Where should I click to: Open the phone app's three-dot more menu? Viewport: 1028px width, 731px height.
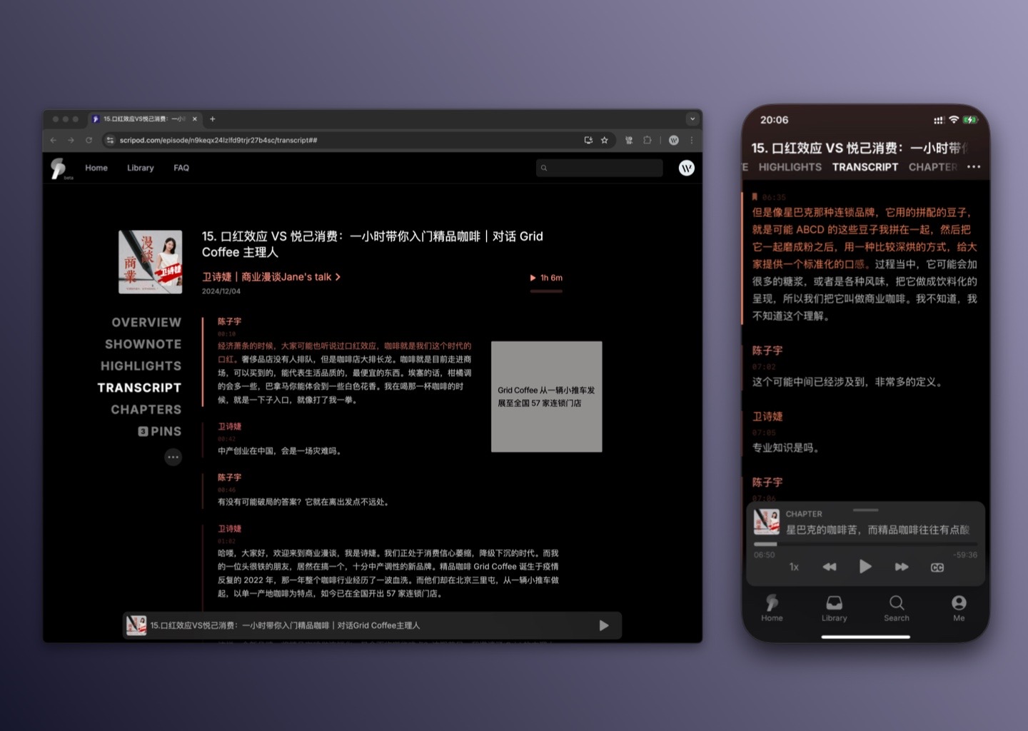pos(974,167)
